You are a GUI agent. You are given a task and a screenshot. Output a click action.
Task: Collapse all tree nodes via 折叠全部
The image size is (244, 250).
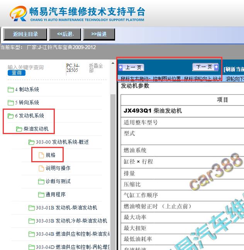tap(96, 68)
